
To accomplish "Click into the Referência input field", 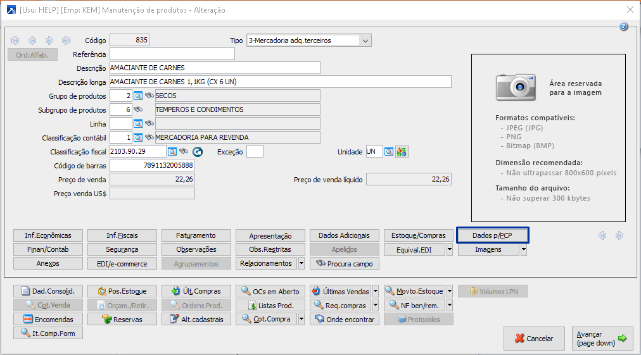I will (172, 54).
